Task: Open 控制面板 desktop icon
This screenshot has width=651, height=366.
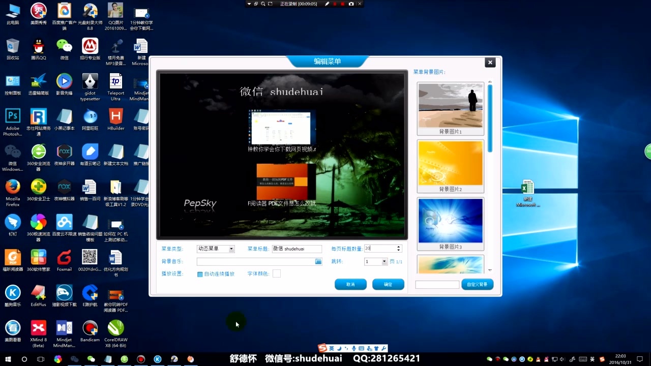Action: click(13, 84)
